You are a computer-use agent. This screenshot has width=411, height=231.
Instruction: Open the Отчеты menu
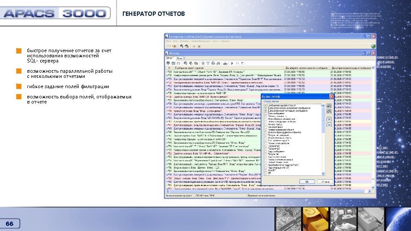(x=184, y=41)
